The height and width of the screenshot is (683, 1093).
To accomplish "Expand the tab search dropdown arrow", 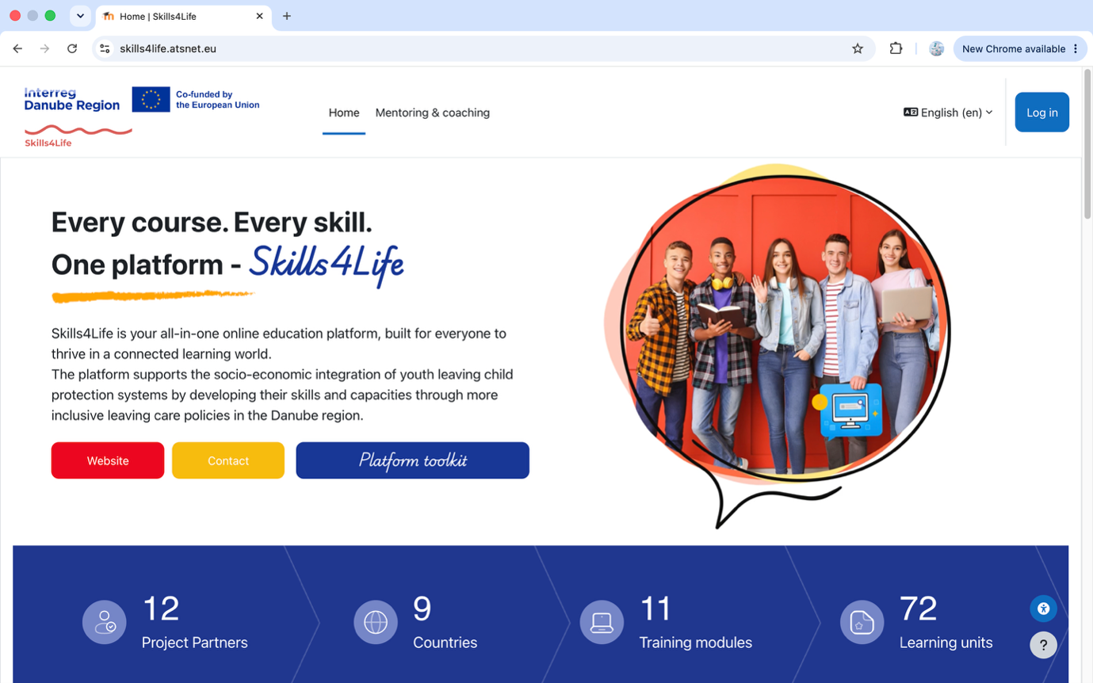I will click(80, 16).
